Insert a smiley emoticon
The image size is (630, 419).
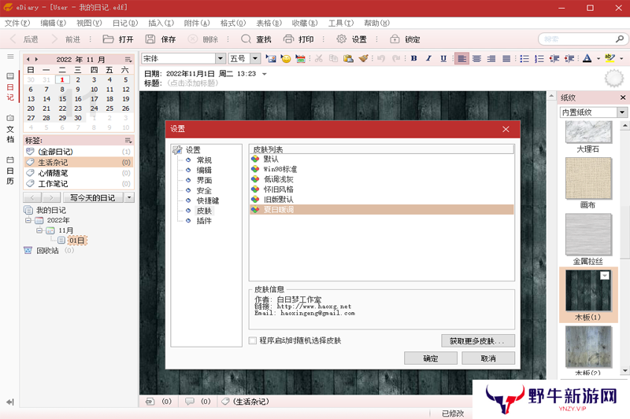pyautogui.click(x=286, y=58)
